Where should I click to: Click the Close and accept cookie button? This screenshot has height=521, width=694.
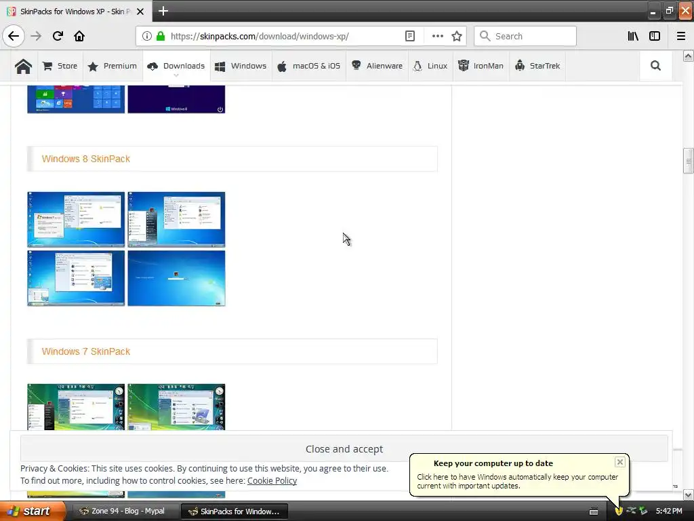click(344, 449)
